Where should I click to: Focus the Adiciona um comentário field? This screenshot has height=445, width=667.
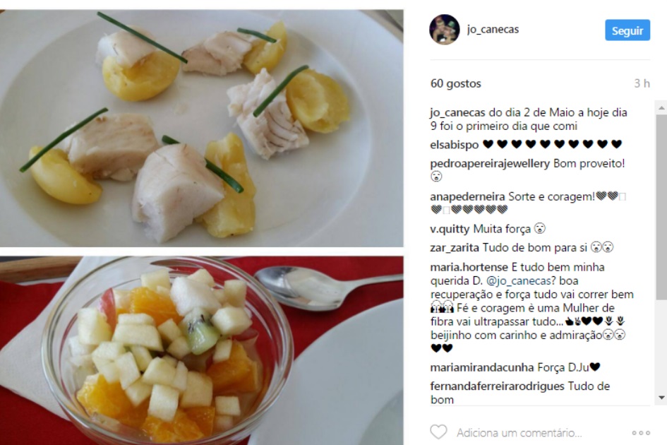[519, 433]
